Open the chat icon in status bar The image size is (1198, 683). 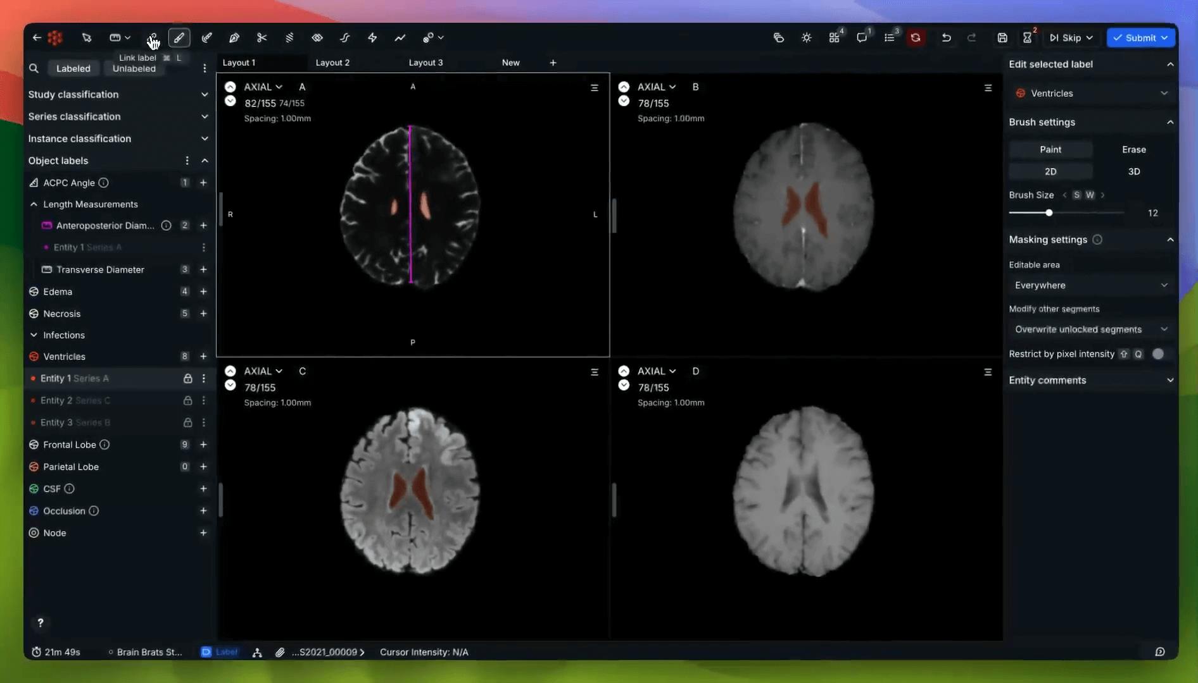[1159, 652]
